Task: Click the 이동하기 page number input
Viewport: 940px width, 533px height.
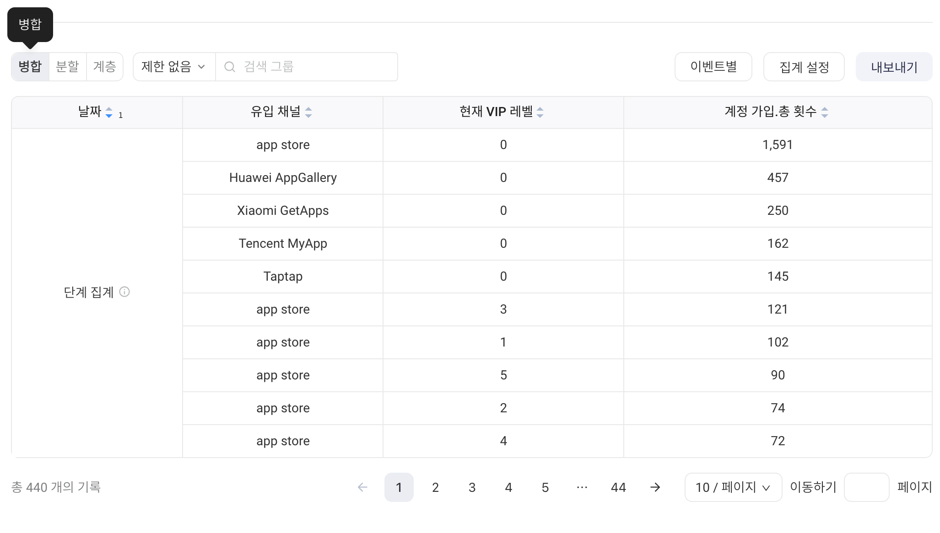Action: click(x=866, y=487)
